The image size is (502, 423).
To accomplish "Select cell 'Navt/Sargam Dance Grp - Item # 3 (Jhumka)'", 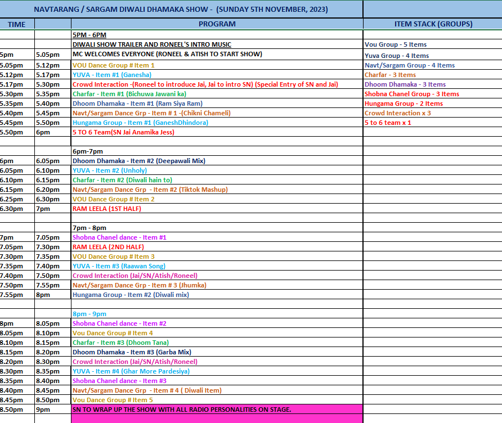I will (x=217, y=285).
